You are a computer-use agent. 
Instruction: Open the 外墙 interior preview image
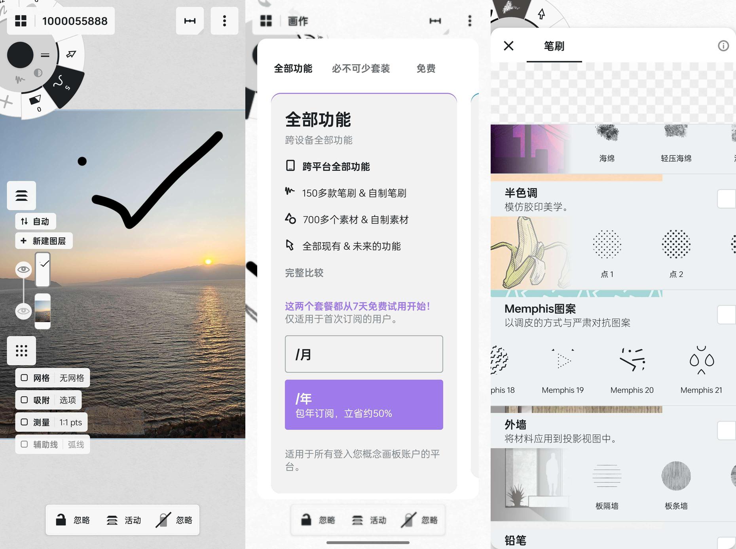[530, 484]
